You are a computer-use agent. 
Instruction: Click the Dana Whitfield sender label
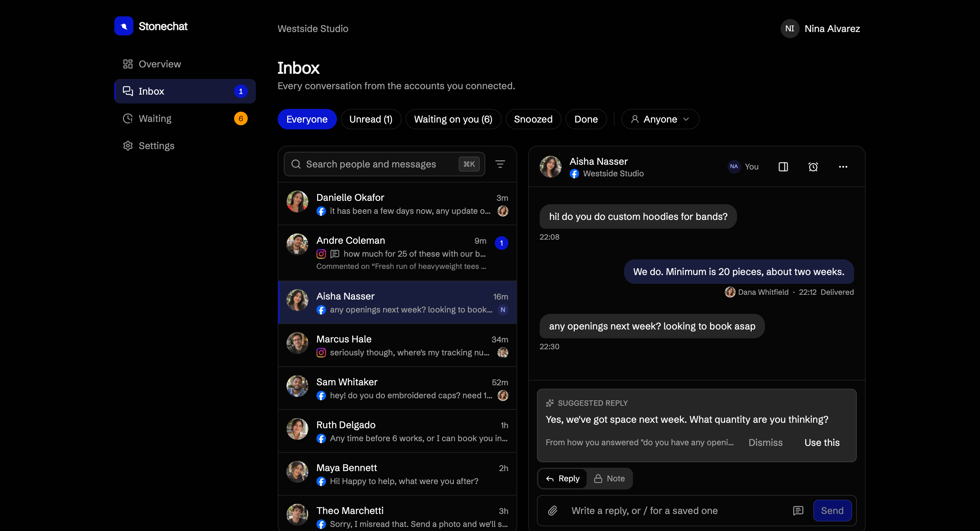[x=763, y=292]
